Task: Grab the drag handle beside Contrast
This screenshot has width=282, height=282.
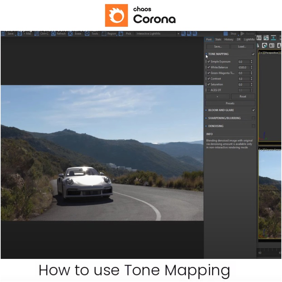Action: [206, 78]
